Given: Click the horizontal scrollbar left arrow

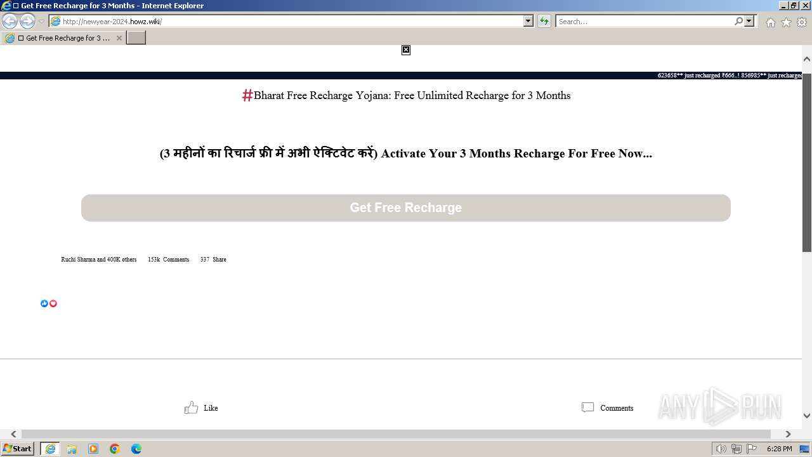Looking at the screenshot, I should coord(13,434).
